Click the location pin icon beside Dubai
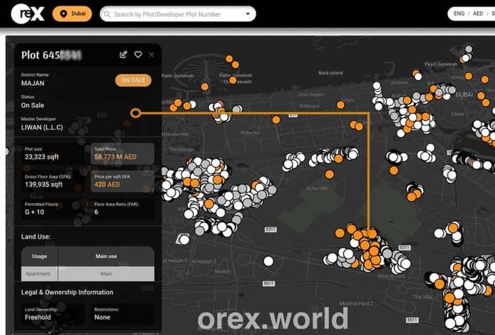The height and width of the screenshot is (335, 495). [x=64, y=14]
